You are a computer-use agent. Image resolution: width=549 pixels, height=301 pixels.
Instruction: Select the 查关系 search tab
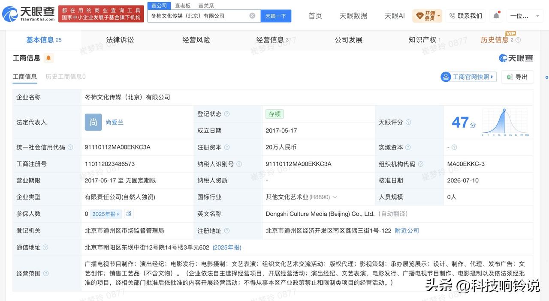[206, 6]
